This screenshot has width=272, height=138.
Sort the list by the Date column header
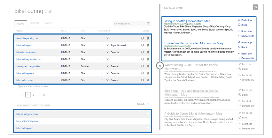point(63,31)
